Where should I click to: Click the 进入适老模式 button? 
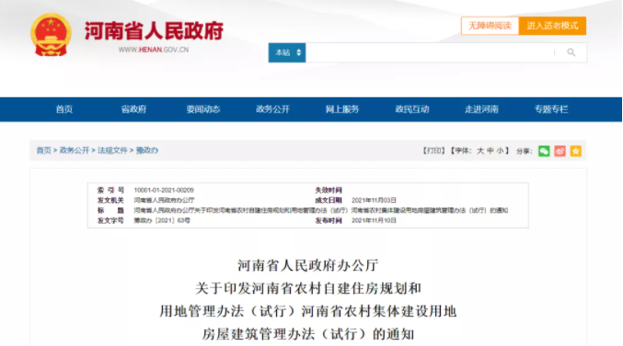point(552,26)
